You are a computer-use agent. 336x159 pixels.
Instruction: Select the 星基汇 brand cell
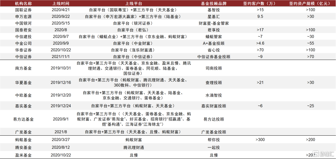pos(214,17)
